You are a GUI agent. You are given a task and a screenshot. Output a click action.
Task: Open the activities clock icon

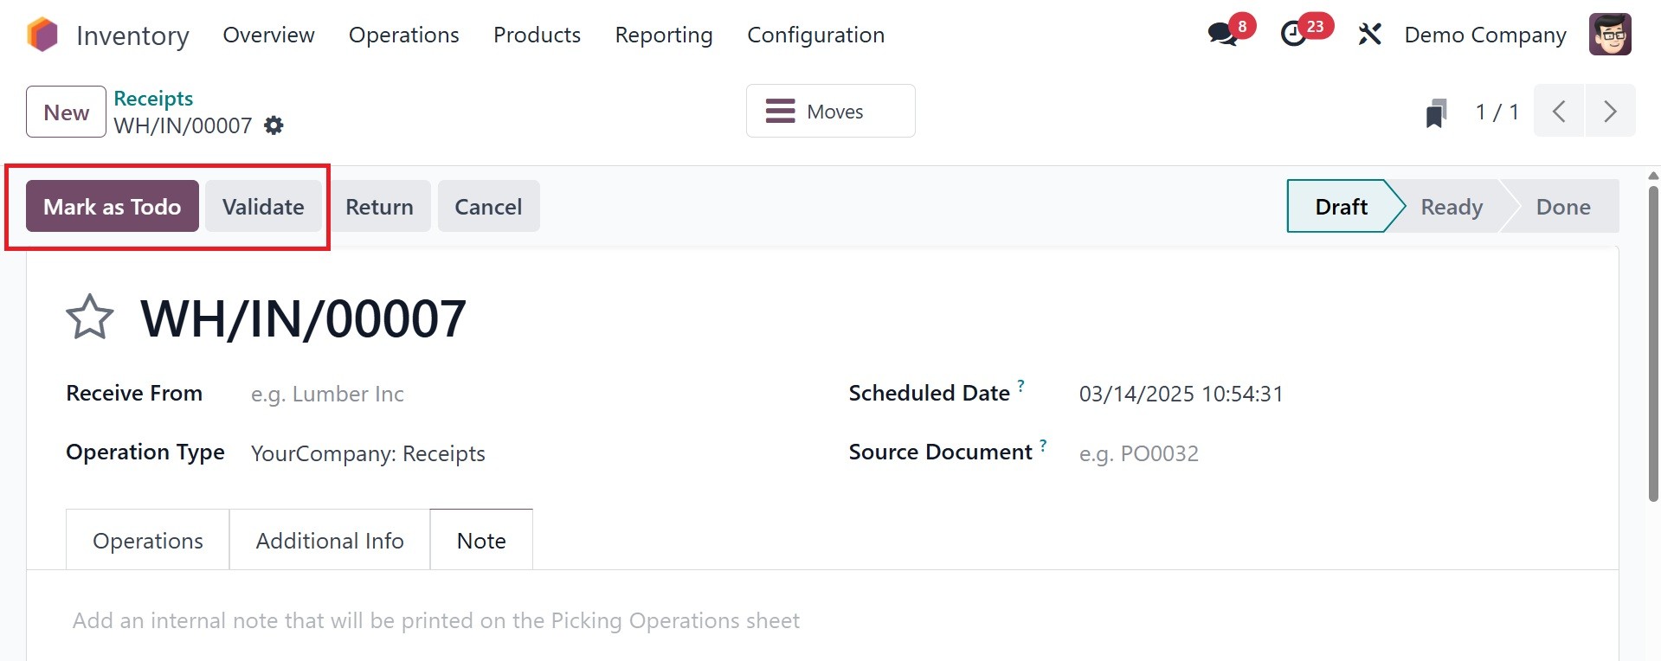tap(1294, 35)
